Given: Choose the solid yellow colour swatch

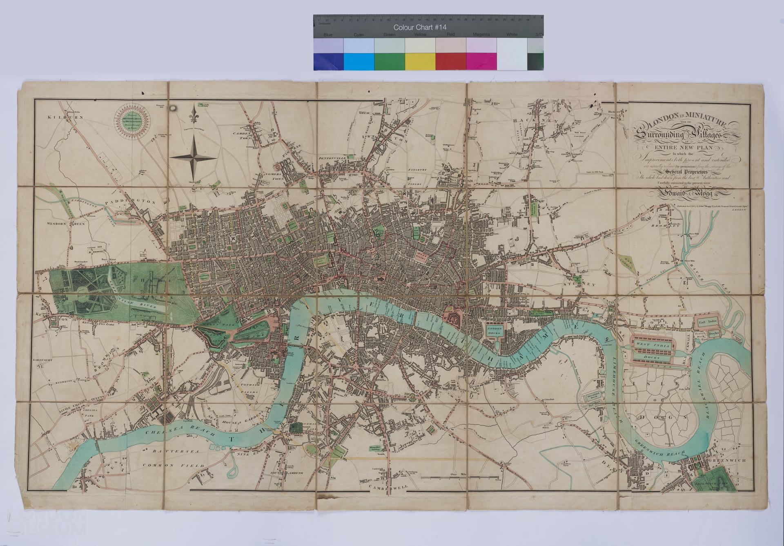Looking at the screenshot, I should click(x=420, y=62).
